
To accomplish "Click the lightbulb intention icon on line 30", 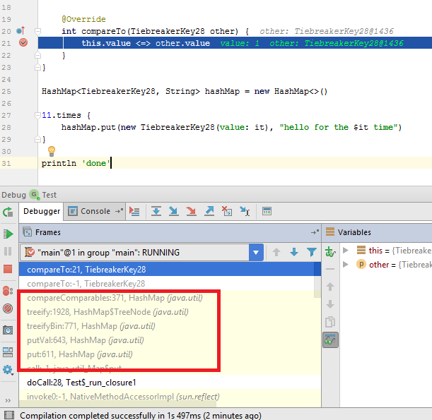I will tap(51, 151).
